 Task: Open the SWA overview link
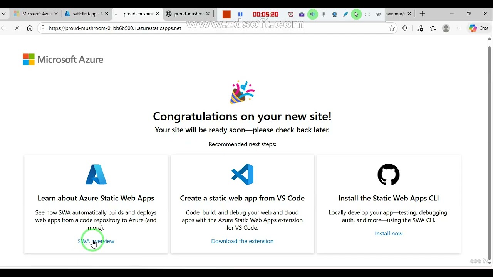pos(96,241)
